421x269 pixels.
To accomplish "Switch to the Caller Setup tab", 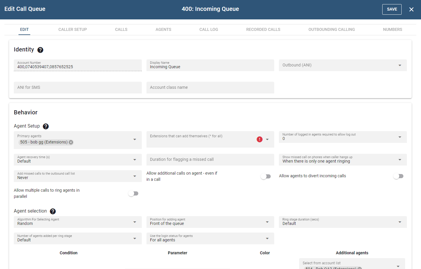I will pyautogui.click(x=73, y=29).
